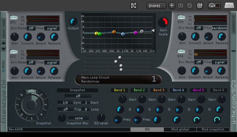Click the plus icon to add preset
Image resolution: width=237 pixels, height=137 pixels.
tap(172, 5)
